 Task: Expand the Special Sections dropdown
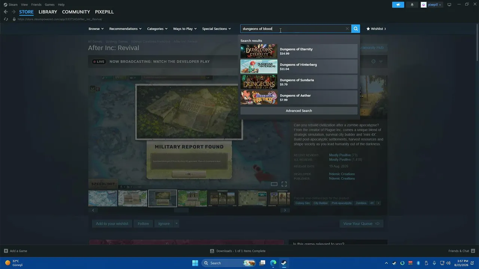216,29
